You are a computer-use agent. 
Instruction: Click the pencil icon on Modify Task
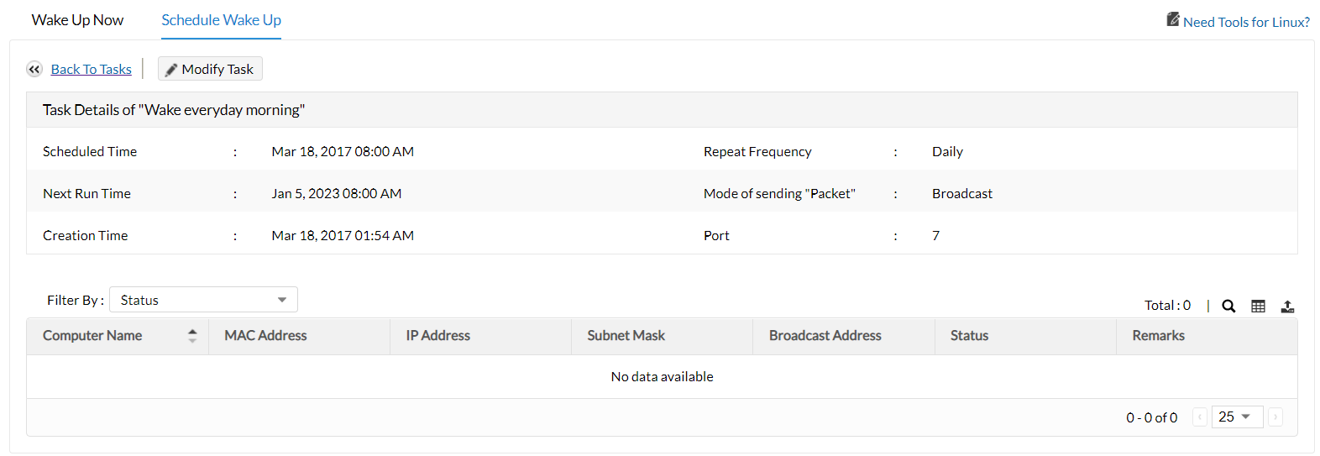pyautogui.click(x=171, y=70)
